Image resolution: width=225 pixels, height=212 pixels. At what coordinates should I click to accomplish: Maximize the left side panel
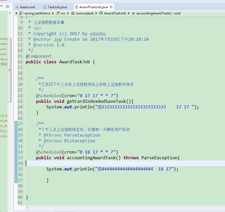(x=7, y=7)
